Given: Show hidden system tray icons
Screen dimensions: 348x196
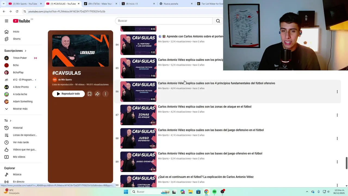Looking at the screenshot, I should [307, 192].
